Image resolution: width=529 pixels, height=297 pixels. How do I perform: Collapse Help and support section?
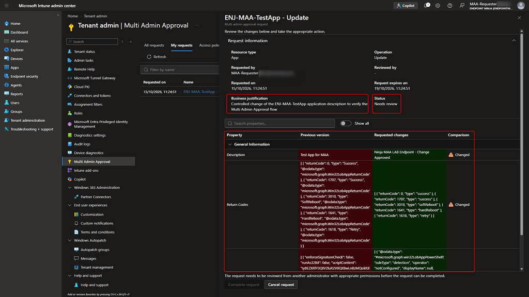(70, 275)
